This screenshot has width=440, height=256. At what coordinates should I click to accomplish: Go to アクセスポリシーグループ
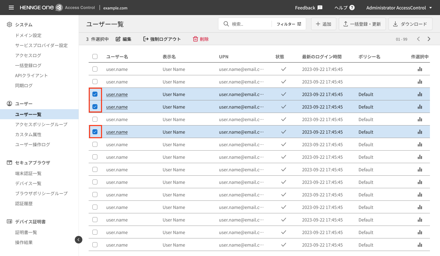coord(41,125)
